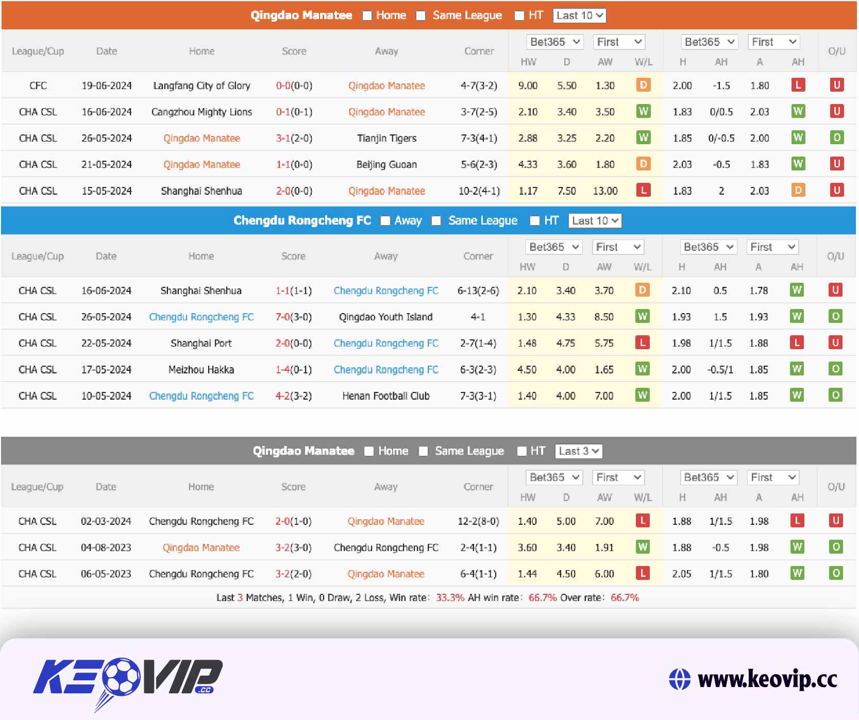Open the First odds selector in top table

click(x=618, y=42)
